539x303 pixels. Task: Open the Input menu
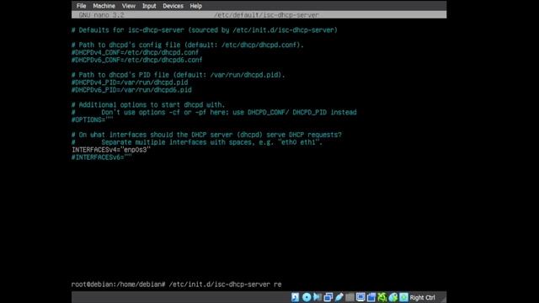(149, 6)
